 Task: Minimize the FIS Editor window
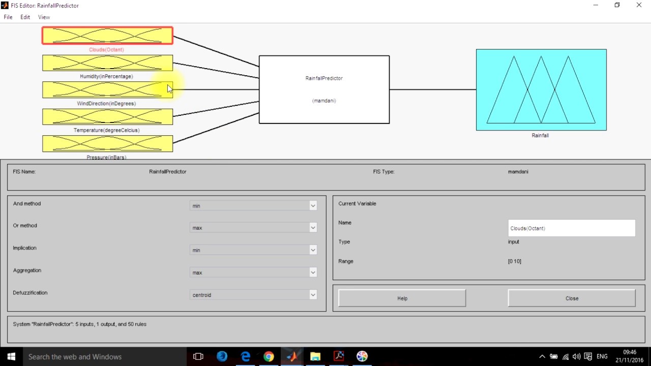click(x=596, y=5)
